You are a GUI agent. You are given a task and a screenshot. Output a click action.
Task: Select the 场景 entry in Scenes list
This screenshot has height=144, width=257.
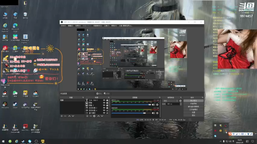pos(72,100)
